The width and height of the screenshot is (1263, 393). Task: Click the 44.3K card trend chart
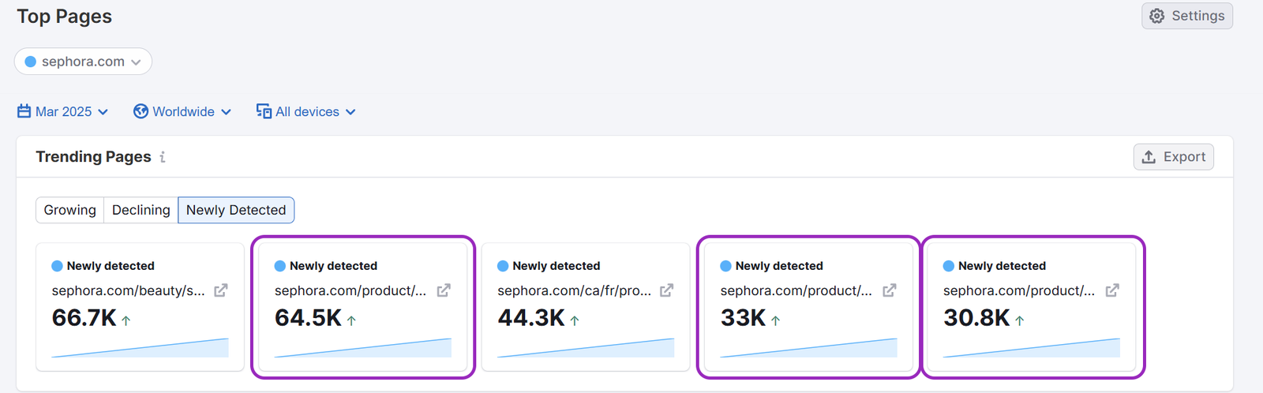[586, 348]
